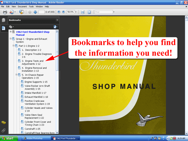
Task: Click the Find search field
Action: [104, 12]
